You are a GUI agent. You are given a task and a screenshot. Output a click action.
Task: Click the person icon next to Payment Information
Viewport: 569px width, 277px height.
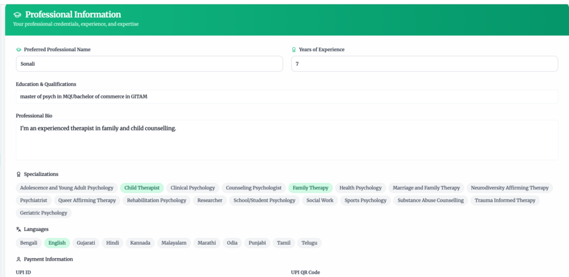pyautogui.click(x=18, y=259)
